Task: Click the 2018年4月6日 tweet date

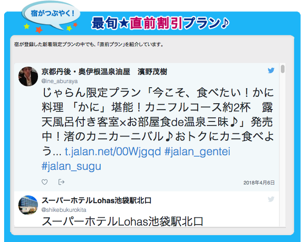Action: (259, 183)
